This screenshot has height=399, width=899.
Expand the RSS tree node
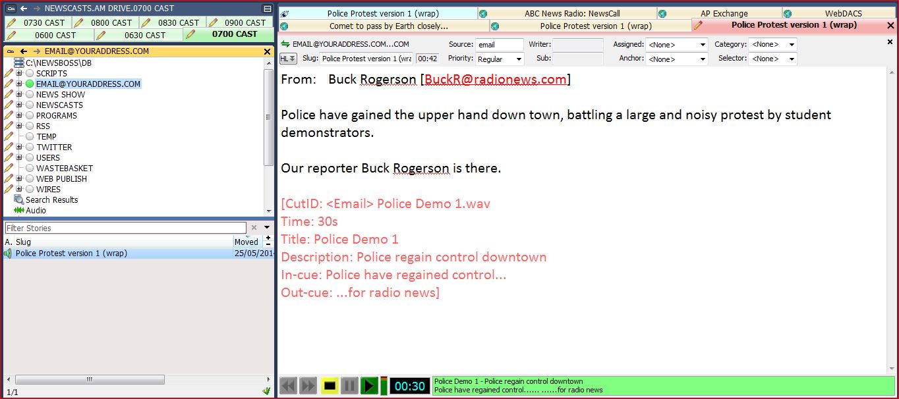pyautogui.click(x=19, y=126)
